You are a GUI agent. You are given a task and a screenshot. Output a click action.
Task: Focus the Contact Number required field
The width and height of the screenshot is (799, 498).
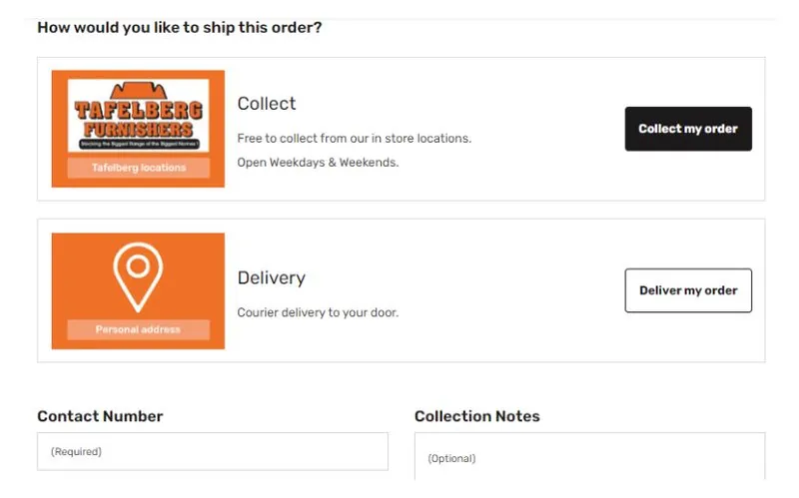[x=212, y=451]
